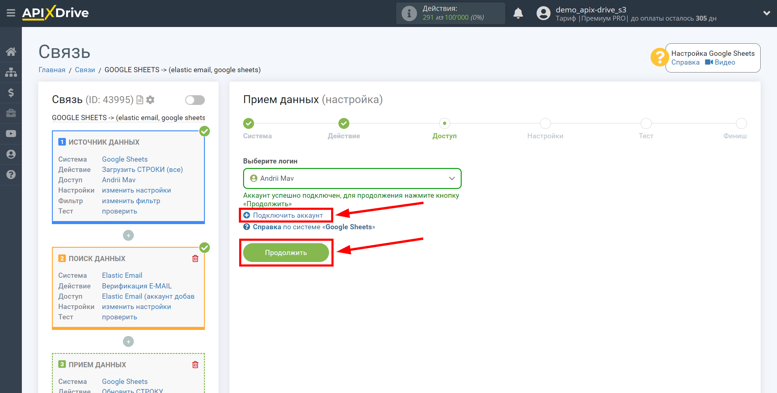Go to the Настройки step
The image size is (777, 393).
545,123
